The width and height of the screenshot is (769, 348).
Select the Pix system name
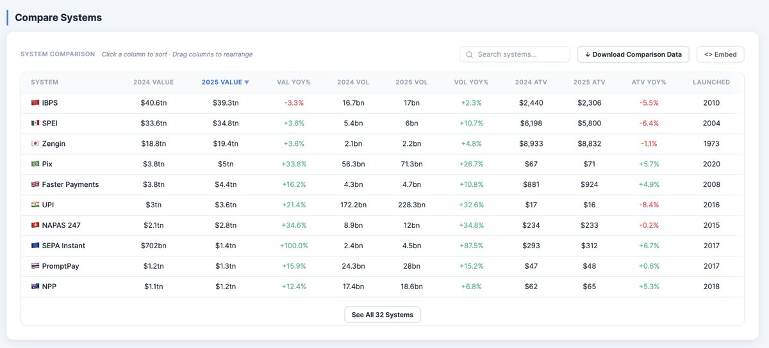(47, 164)
